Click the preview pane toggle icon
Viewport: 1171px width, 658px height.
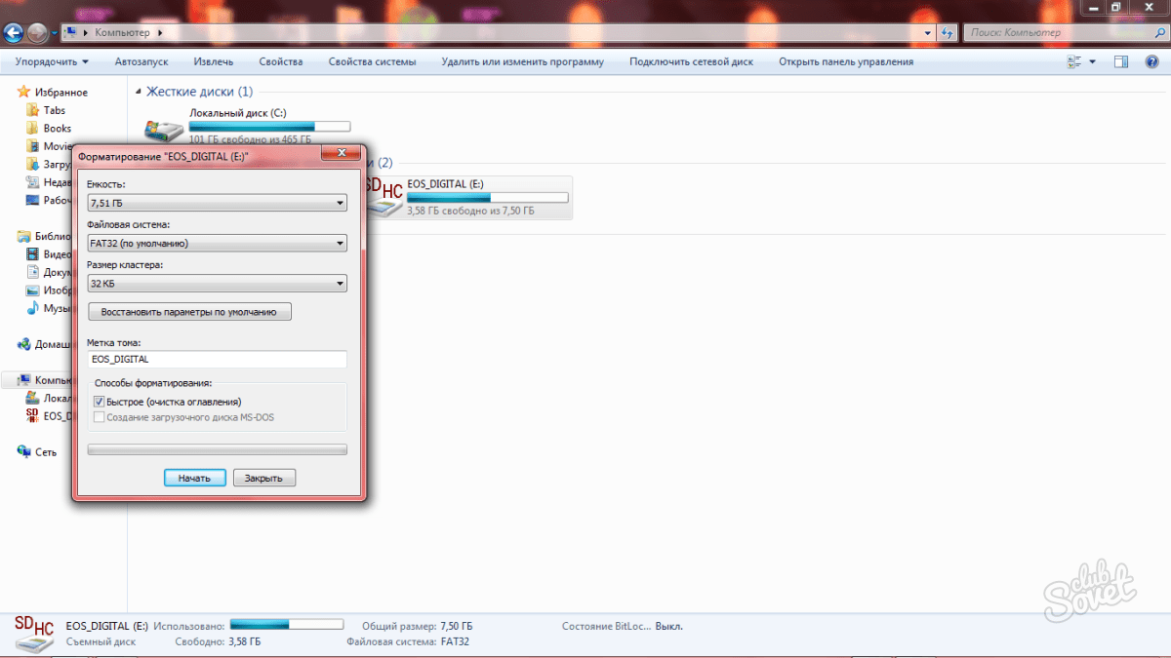[1121, 61]
